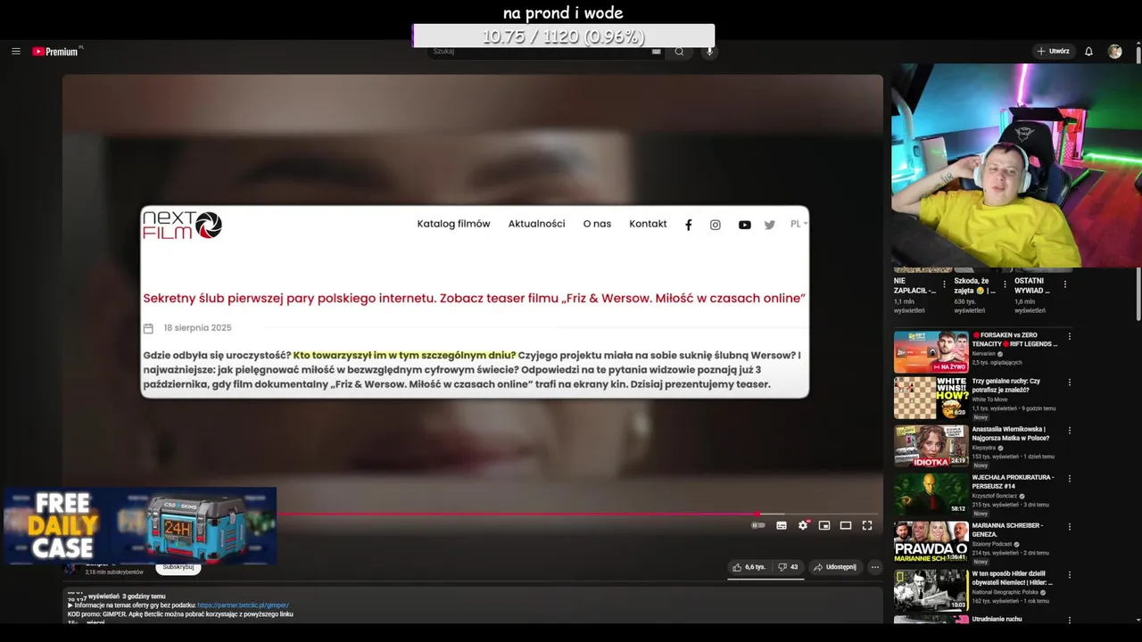
Task: Open title MARIANNA SCHREIBER - GENEZA
Action: [x=1007, y=530]
